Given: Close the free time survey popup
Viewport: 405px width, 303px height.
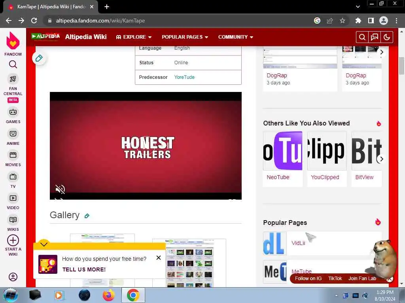Looking at the screenshot, I should coord(159,258).
